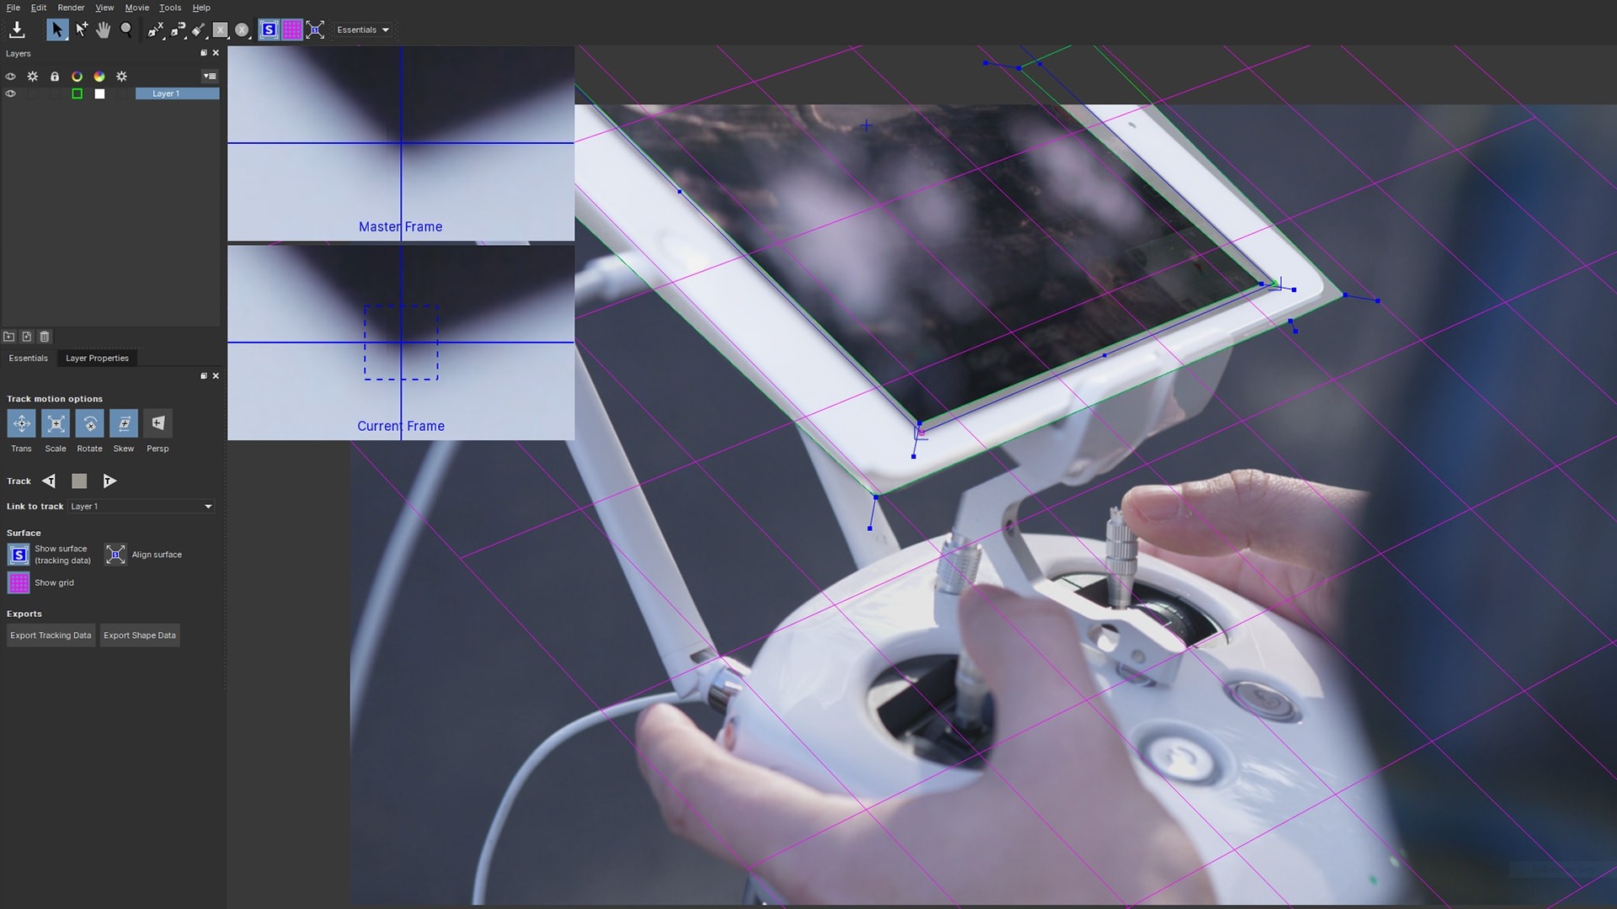Open the Tools menu
Viewport: 1617px width, 909px height.
(170, 8)
